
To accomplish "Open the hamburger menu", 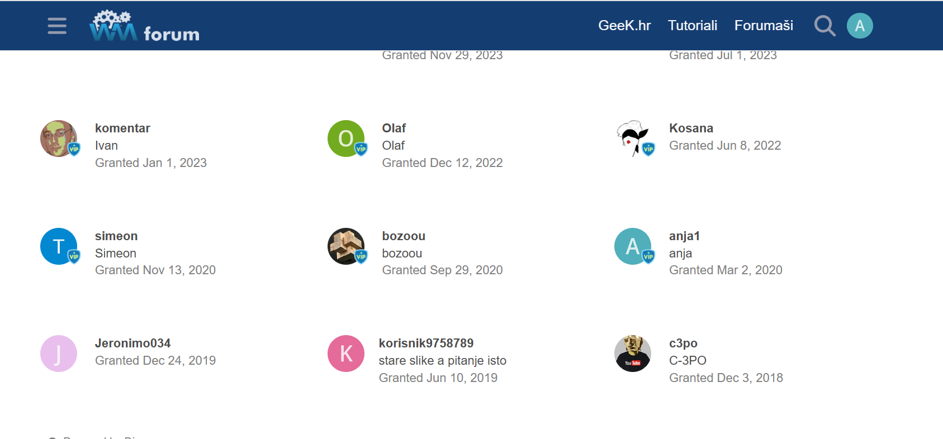I will (x=57, y=26).
